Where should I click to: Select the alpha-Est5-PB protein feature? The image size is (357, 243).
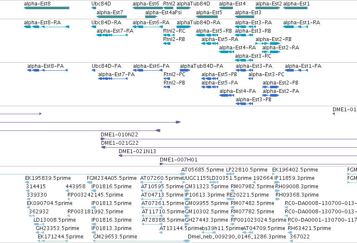point(210,79)
